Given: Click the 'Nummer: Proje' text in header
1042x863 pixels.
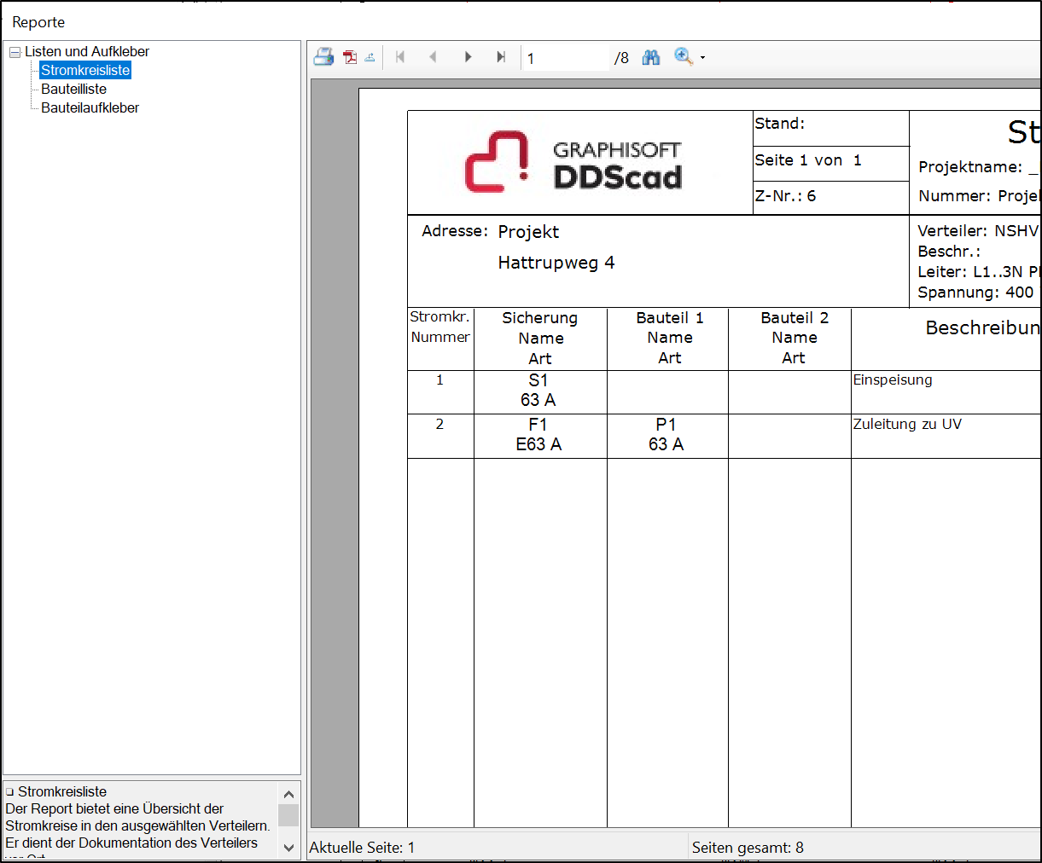Looking at the screenshot, I should (979, 196).
